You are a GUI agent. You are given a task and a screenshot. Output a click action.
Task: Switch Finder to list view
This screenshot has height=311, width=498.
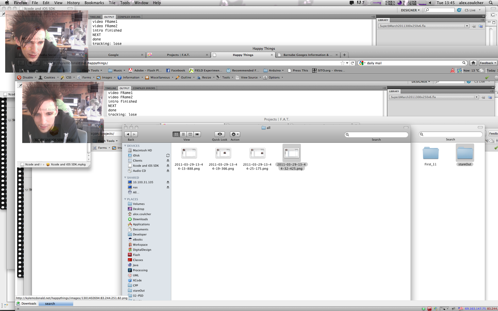(x=183, y=134)
